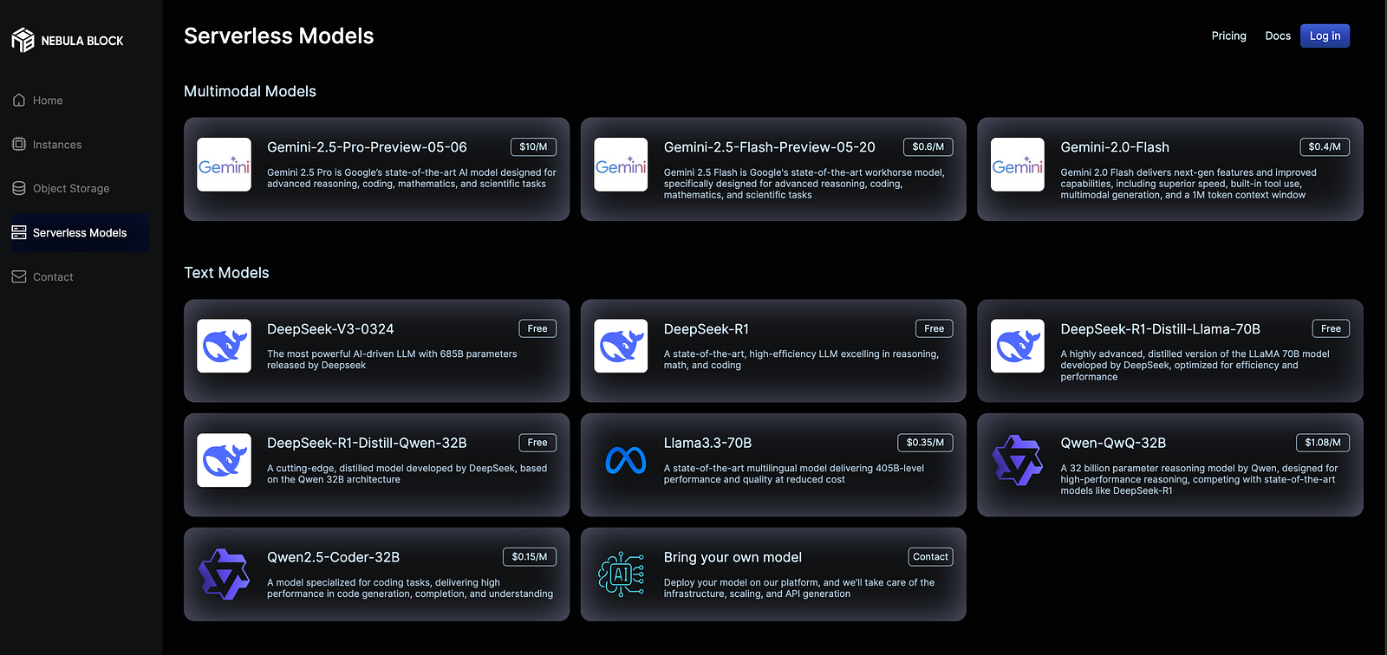Image resolution: width=1387 pixels, height=655 pixels.
Task: Click the Gemini-2.0-Flash Gemini logo
Action: coord(1018,165)
